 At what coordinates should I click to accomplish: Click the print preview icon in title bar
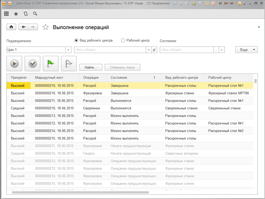tap(187, 3)
